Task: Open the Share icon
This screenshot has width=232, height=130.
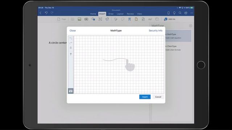Action: tap(186, 13)
